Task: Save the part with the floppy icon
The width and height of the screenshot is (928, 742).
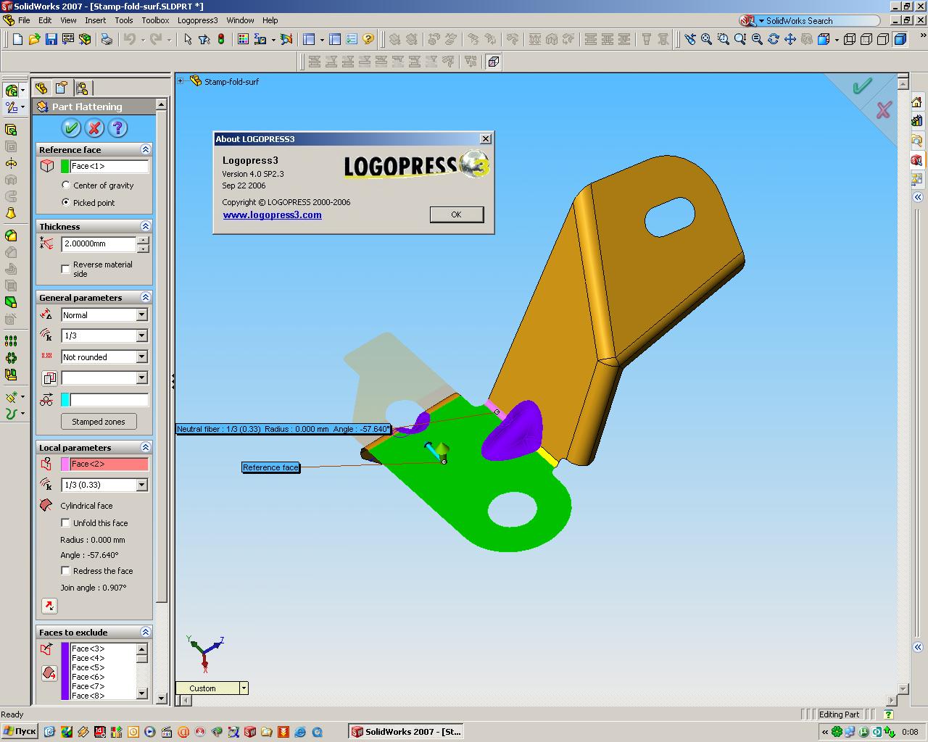Action: click(x=51, y=39)
